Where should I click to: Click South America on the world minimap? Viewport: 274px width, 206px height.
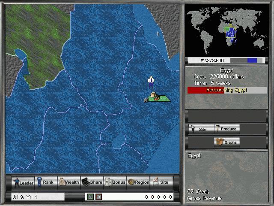click(206, 41)
